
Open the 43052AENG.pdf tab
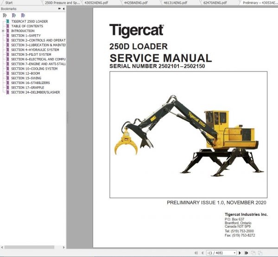coord(96,3)
